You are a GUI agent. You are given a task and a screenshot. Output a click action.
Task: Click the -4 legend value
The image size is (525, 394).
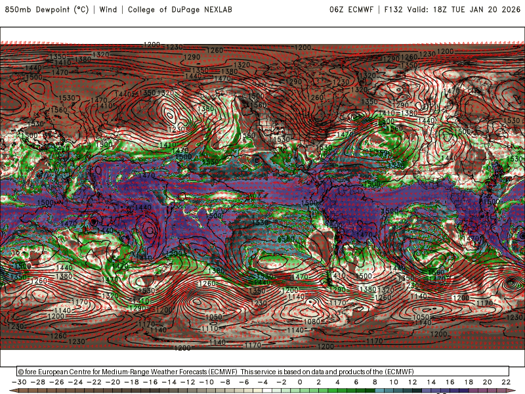pos(262,382)
